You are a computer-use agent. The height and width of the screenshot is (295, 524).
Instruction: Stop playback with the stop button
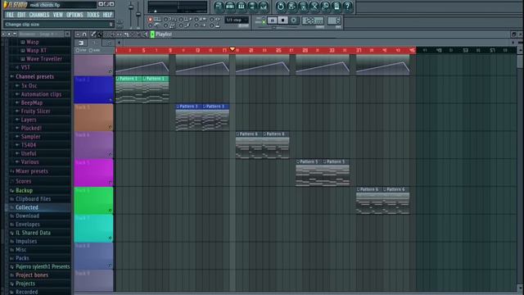tap(282, 20)
